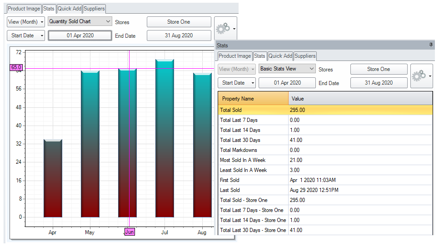Viewport: 444px width, 247px height.
Task: Expand the Start Date dropdown in Stats panel
Action: [x=237, y=83]
